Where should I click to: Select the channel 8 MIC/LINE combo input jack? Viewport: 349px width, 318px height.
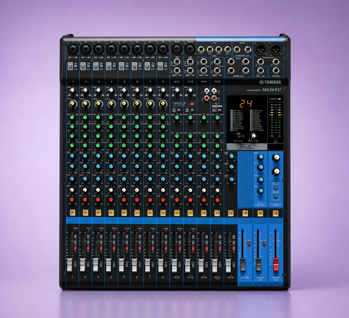tap(163, 49)
